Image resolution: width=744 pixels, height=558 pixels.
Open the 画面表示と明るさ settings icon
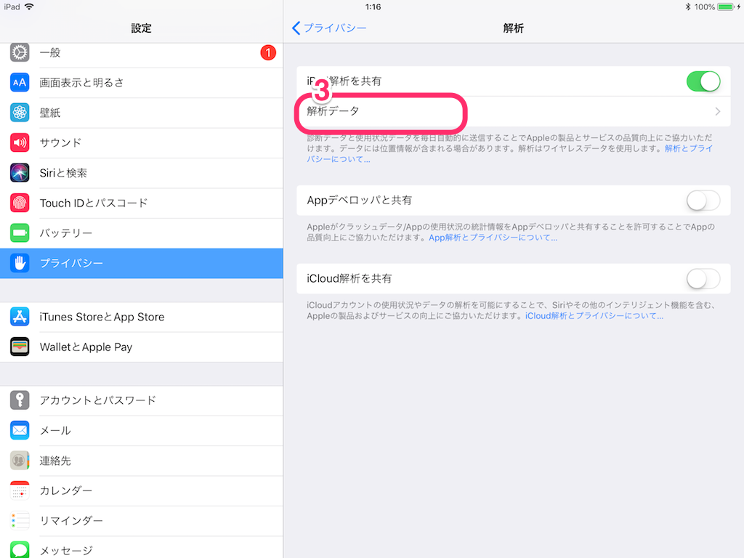click(19, 82)
